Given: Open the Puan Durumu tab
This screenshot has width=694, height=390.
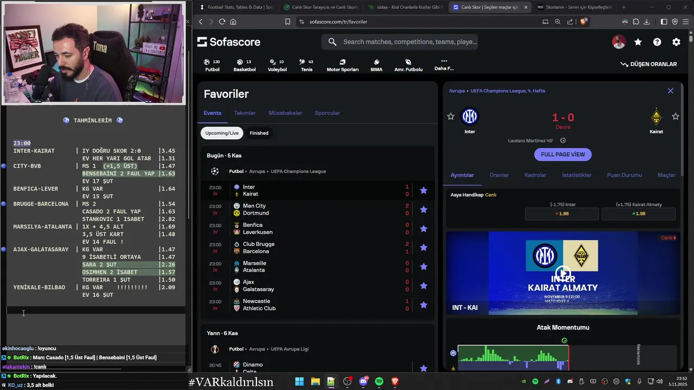Looking at the screenshot, I should [625, 175].
